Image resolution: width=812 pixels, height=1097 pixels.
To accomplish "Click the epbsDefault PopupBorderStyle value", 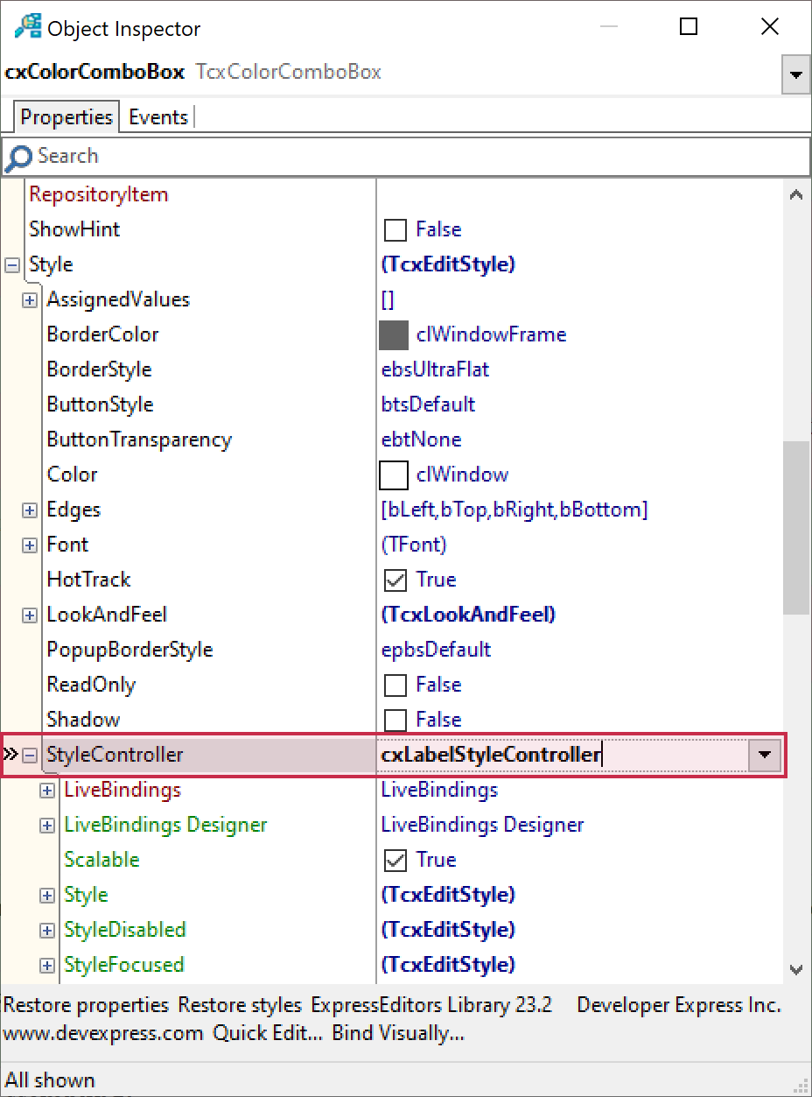I will pyautogui.click(x=436, y=650).
